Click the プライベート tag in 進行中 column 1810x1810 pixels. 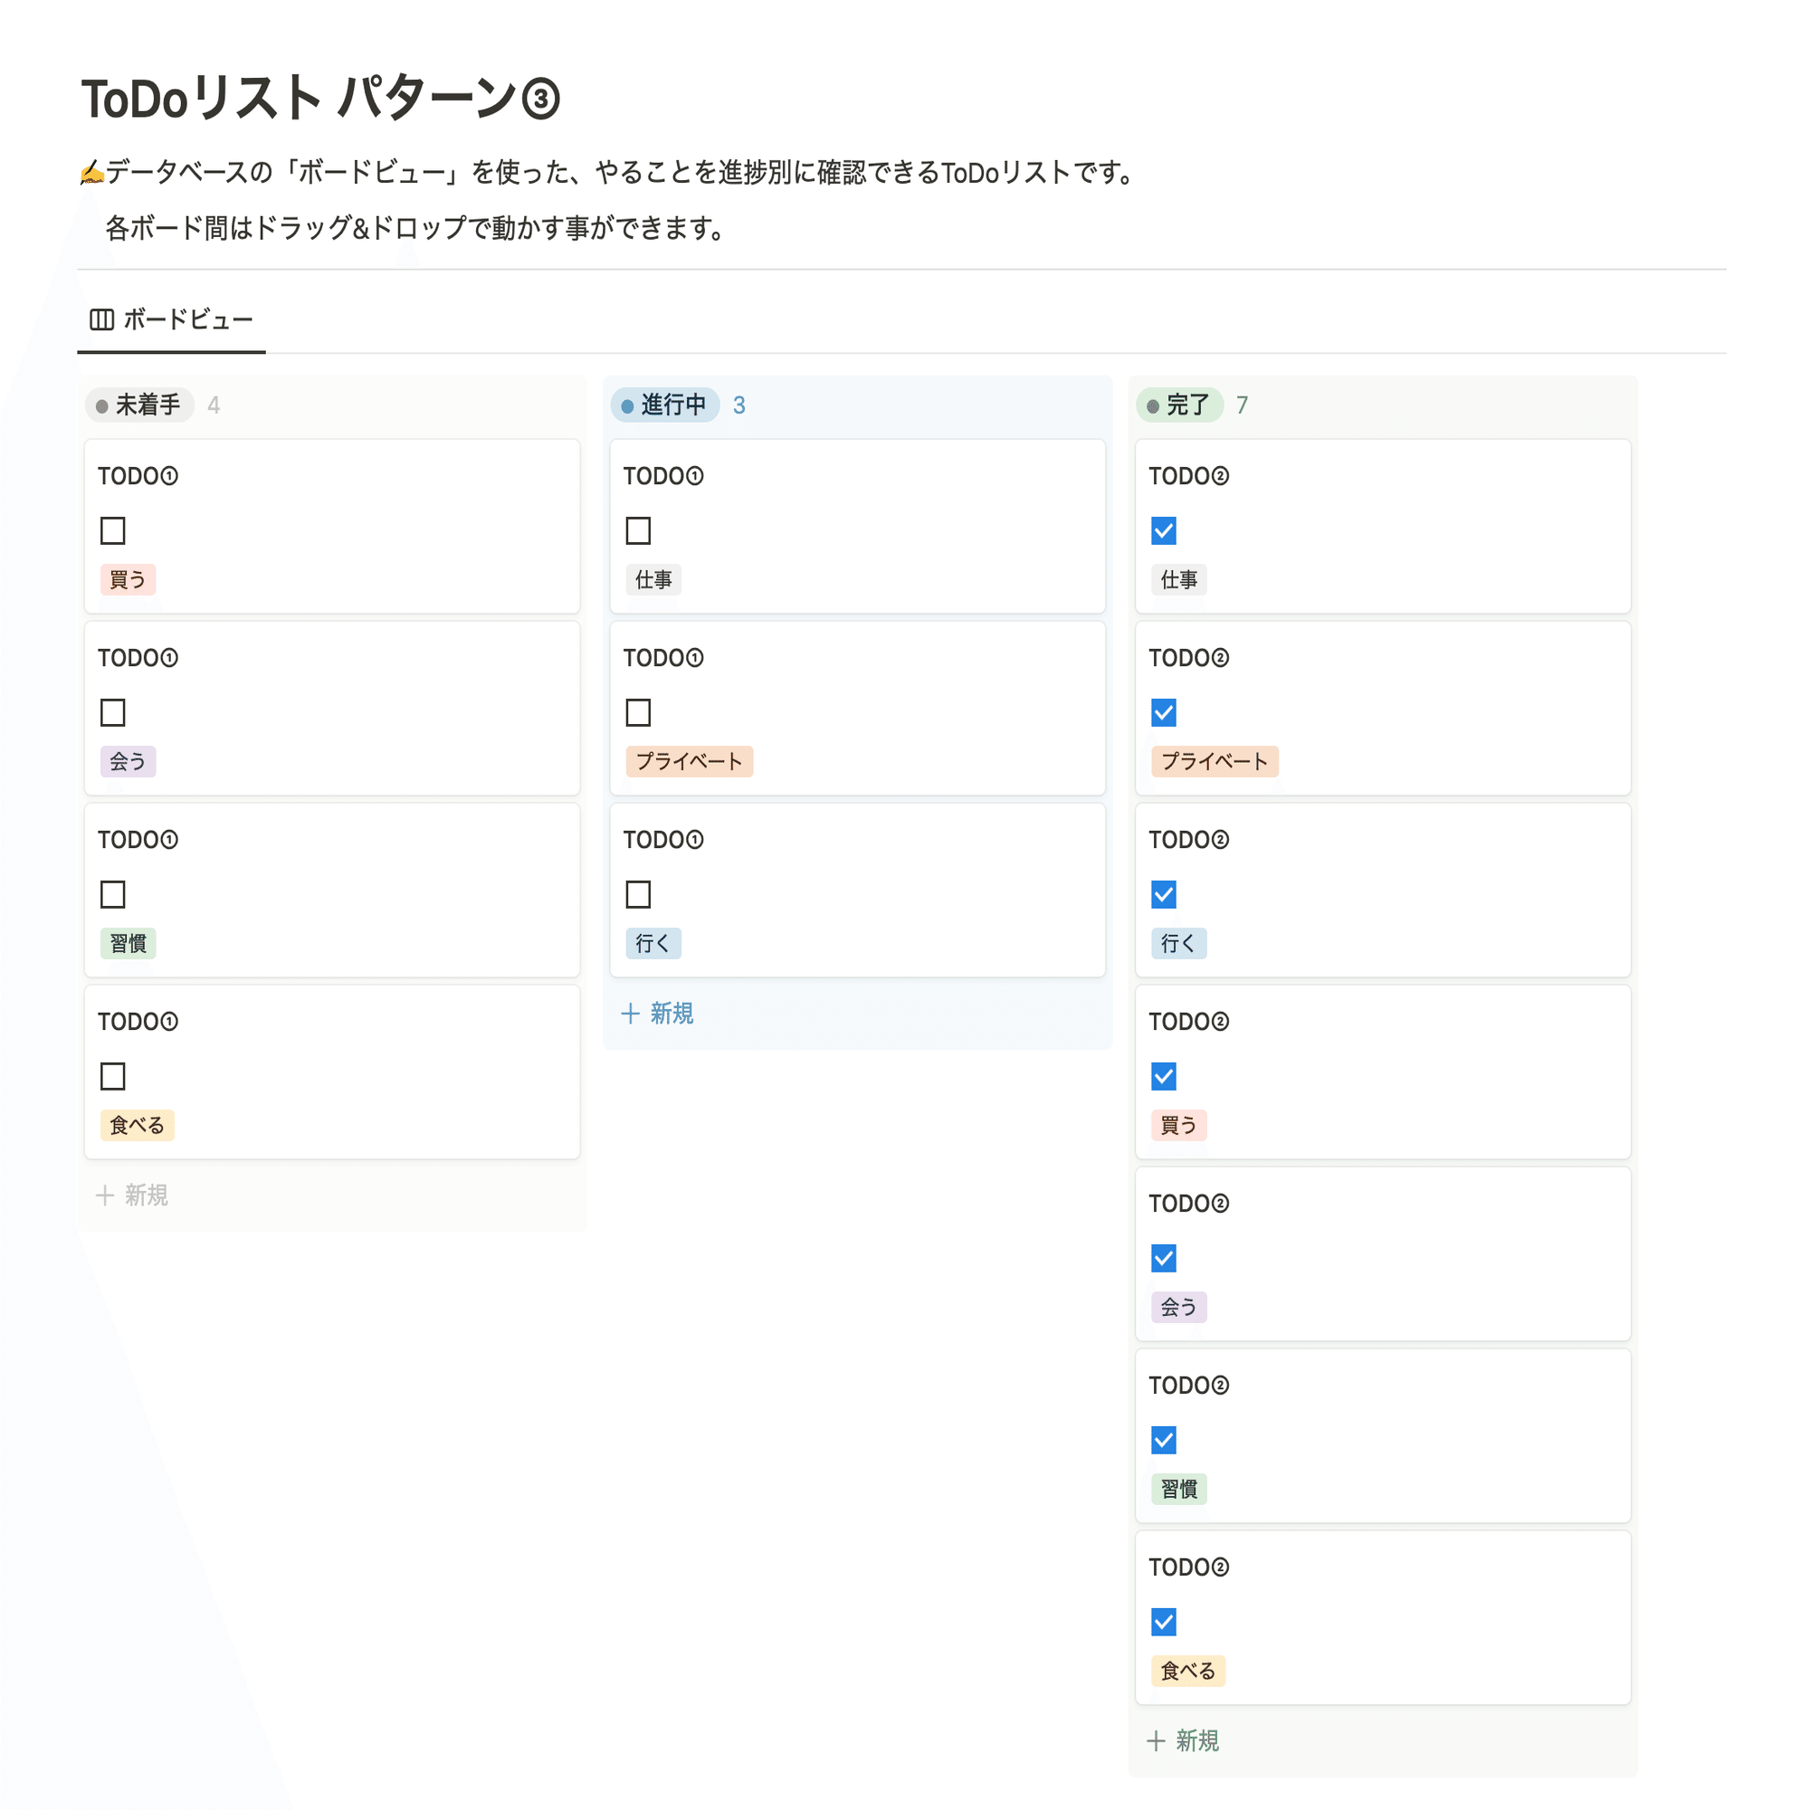click(x=689, y=761)
